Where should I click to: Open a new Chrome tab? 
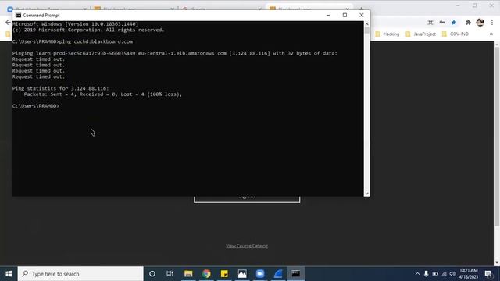(x=361, y=9)
